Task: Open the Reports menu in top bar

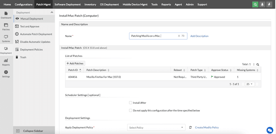Action: point(166,4)
